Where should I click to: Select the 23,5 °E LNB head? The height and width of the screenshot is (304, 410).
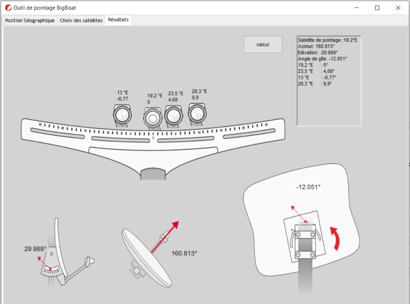173,115
